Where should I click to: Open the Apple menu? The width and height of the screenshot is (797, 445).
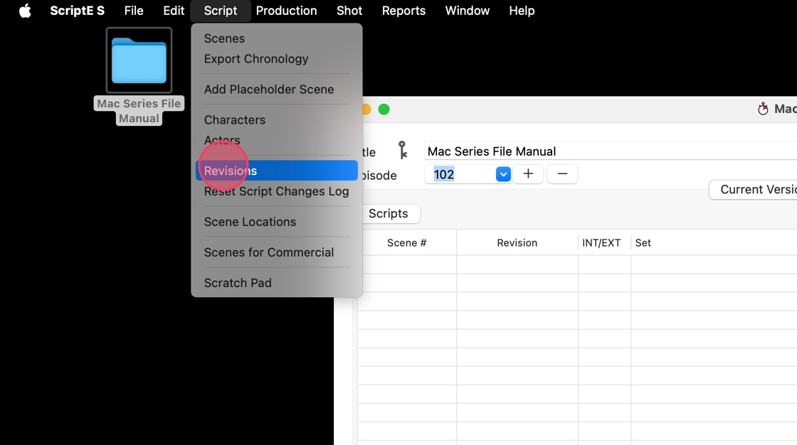25,11
